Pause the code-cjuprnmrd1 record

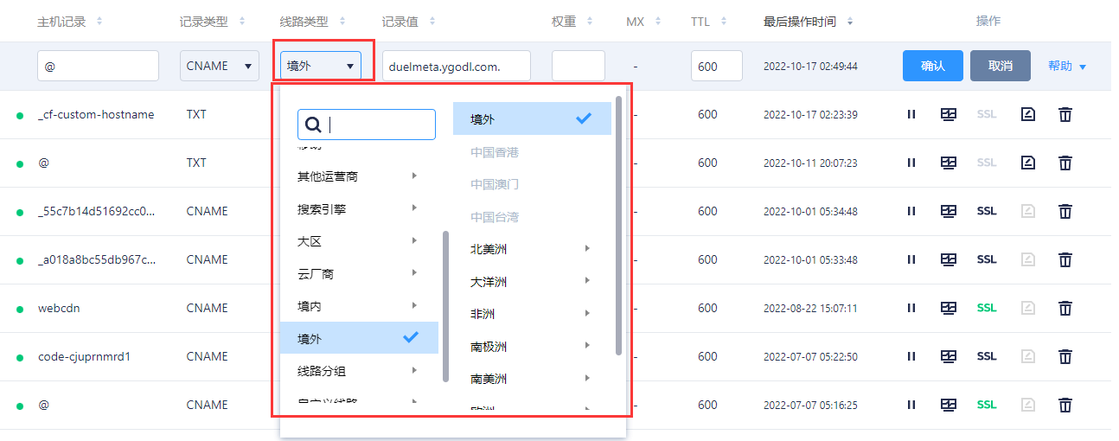click(x=911, y=356)
